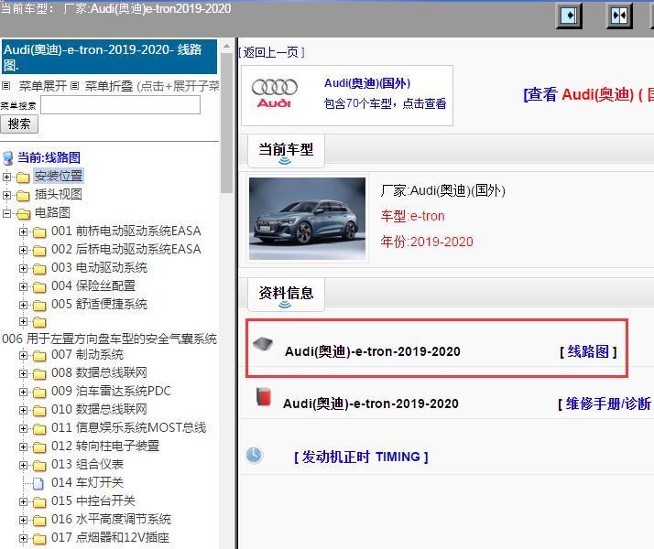Viewport: 654px width, 549px height.
Task: Click folder icon of 插头视图
Action: 23,196
